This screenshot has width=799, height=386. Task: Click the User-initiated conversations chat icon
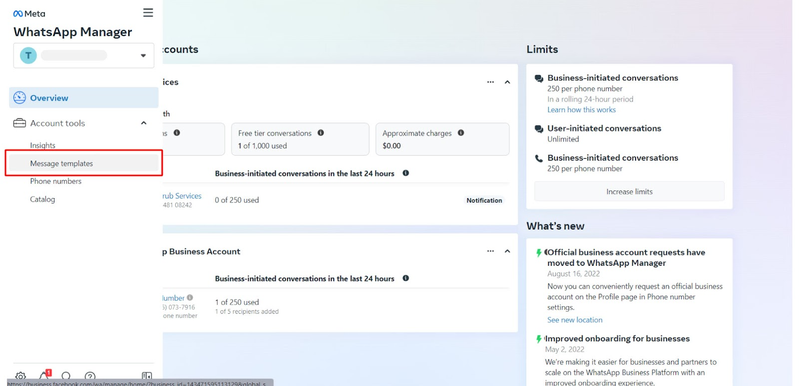539,129
